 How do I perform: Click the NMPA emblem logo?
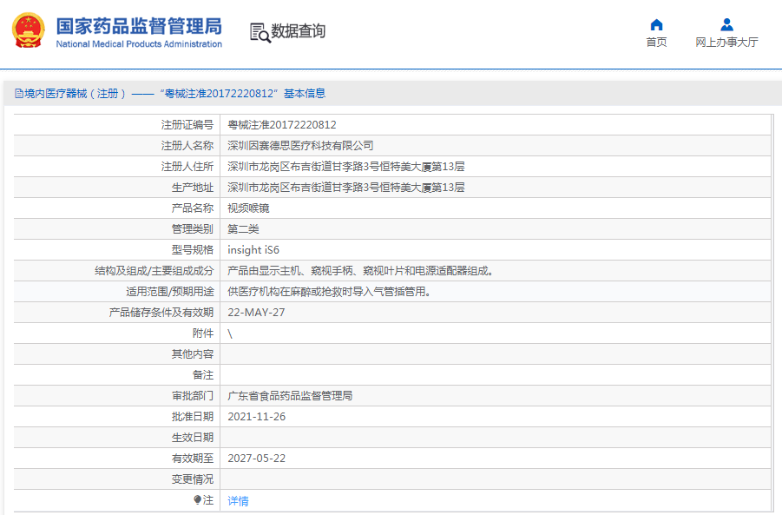pyautogui.click(x=29, y=31)
